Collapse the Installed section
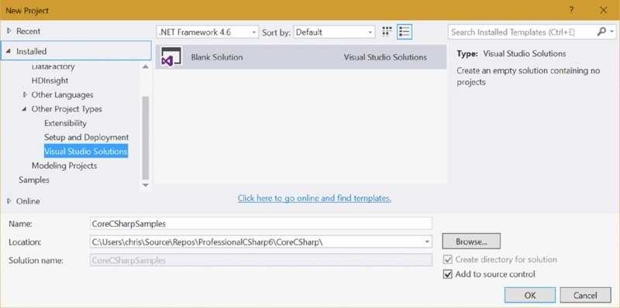Screen dimensions: 620x308 point(9,51)
